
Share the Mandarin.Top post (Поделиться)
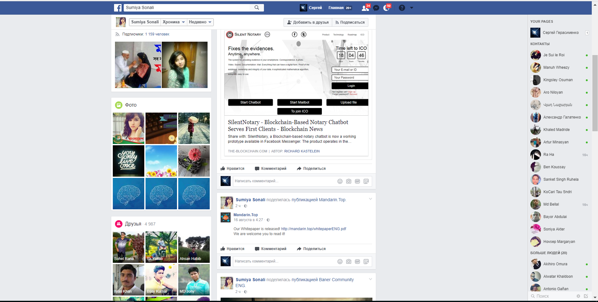[x=311, y=249]
